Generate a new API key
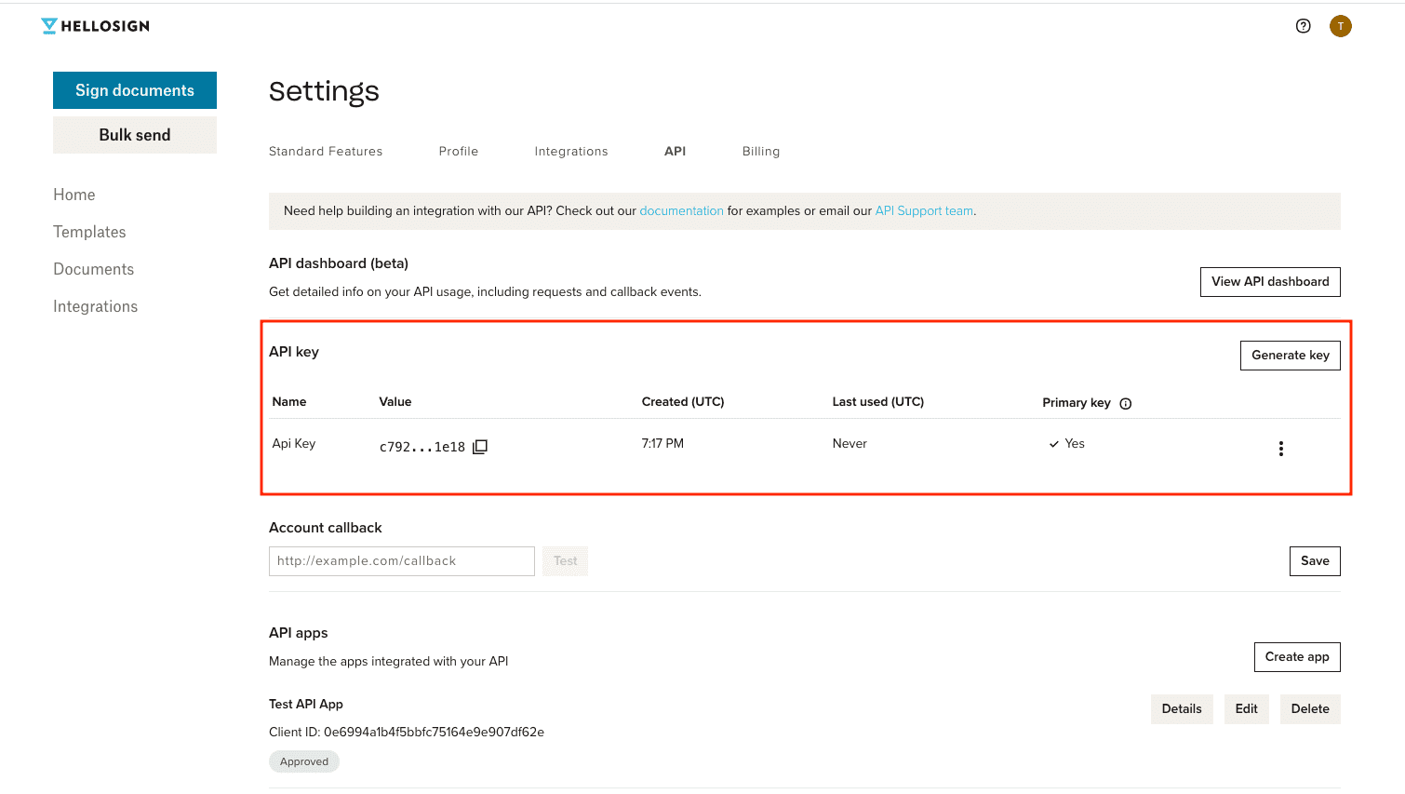Image resolution: width=1405 pixels, height=794 pixels. (x=1290, y=355)
